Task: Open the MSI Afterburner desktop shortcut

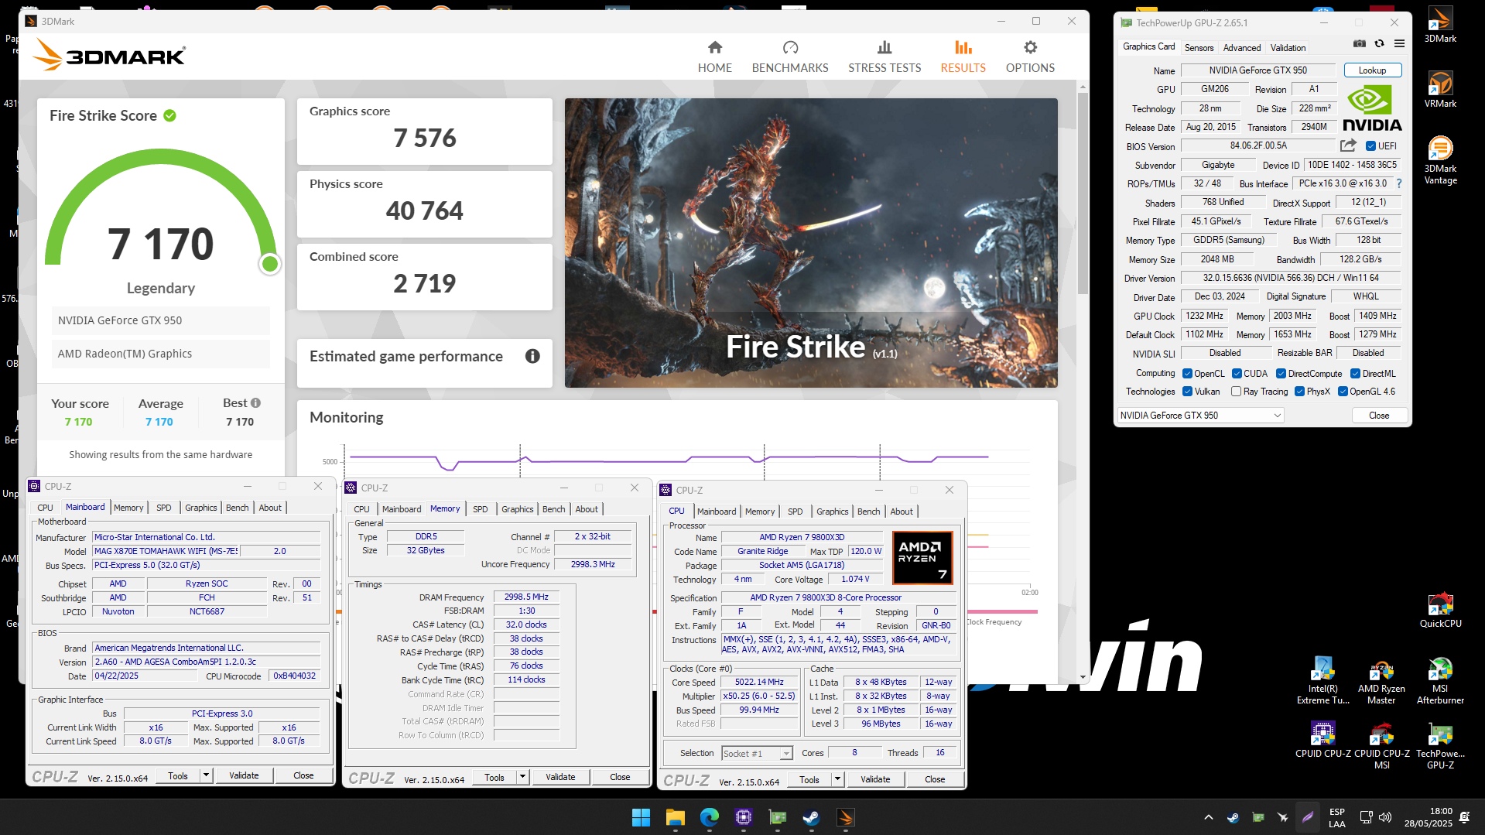Action: (x=1440, y=680)
